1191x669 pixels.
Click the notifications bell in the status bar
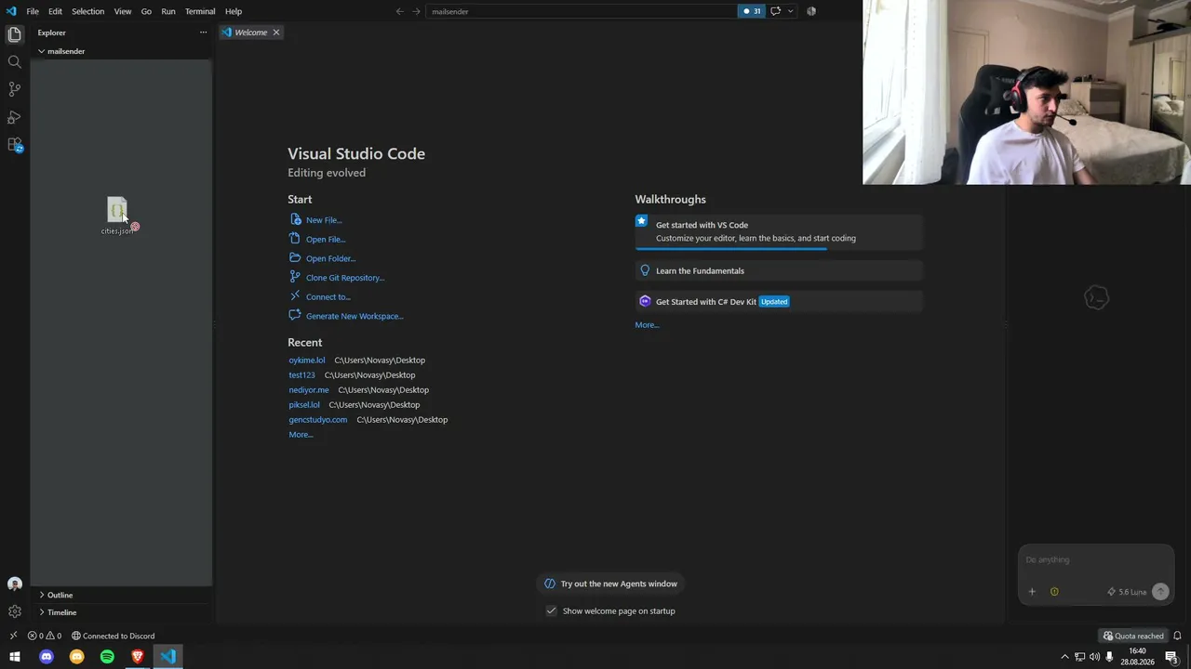click(1177, 636)
